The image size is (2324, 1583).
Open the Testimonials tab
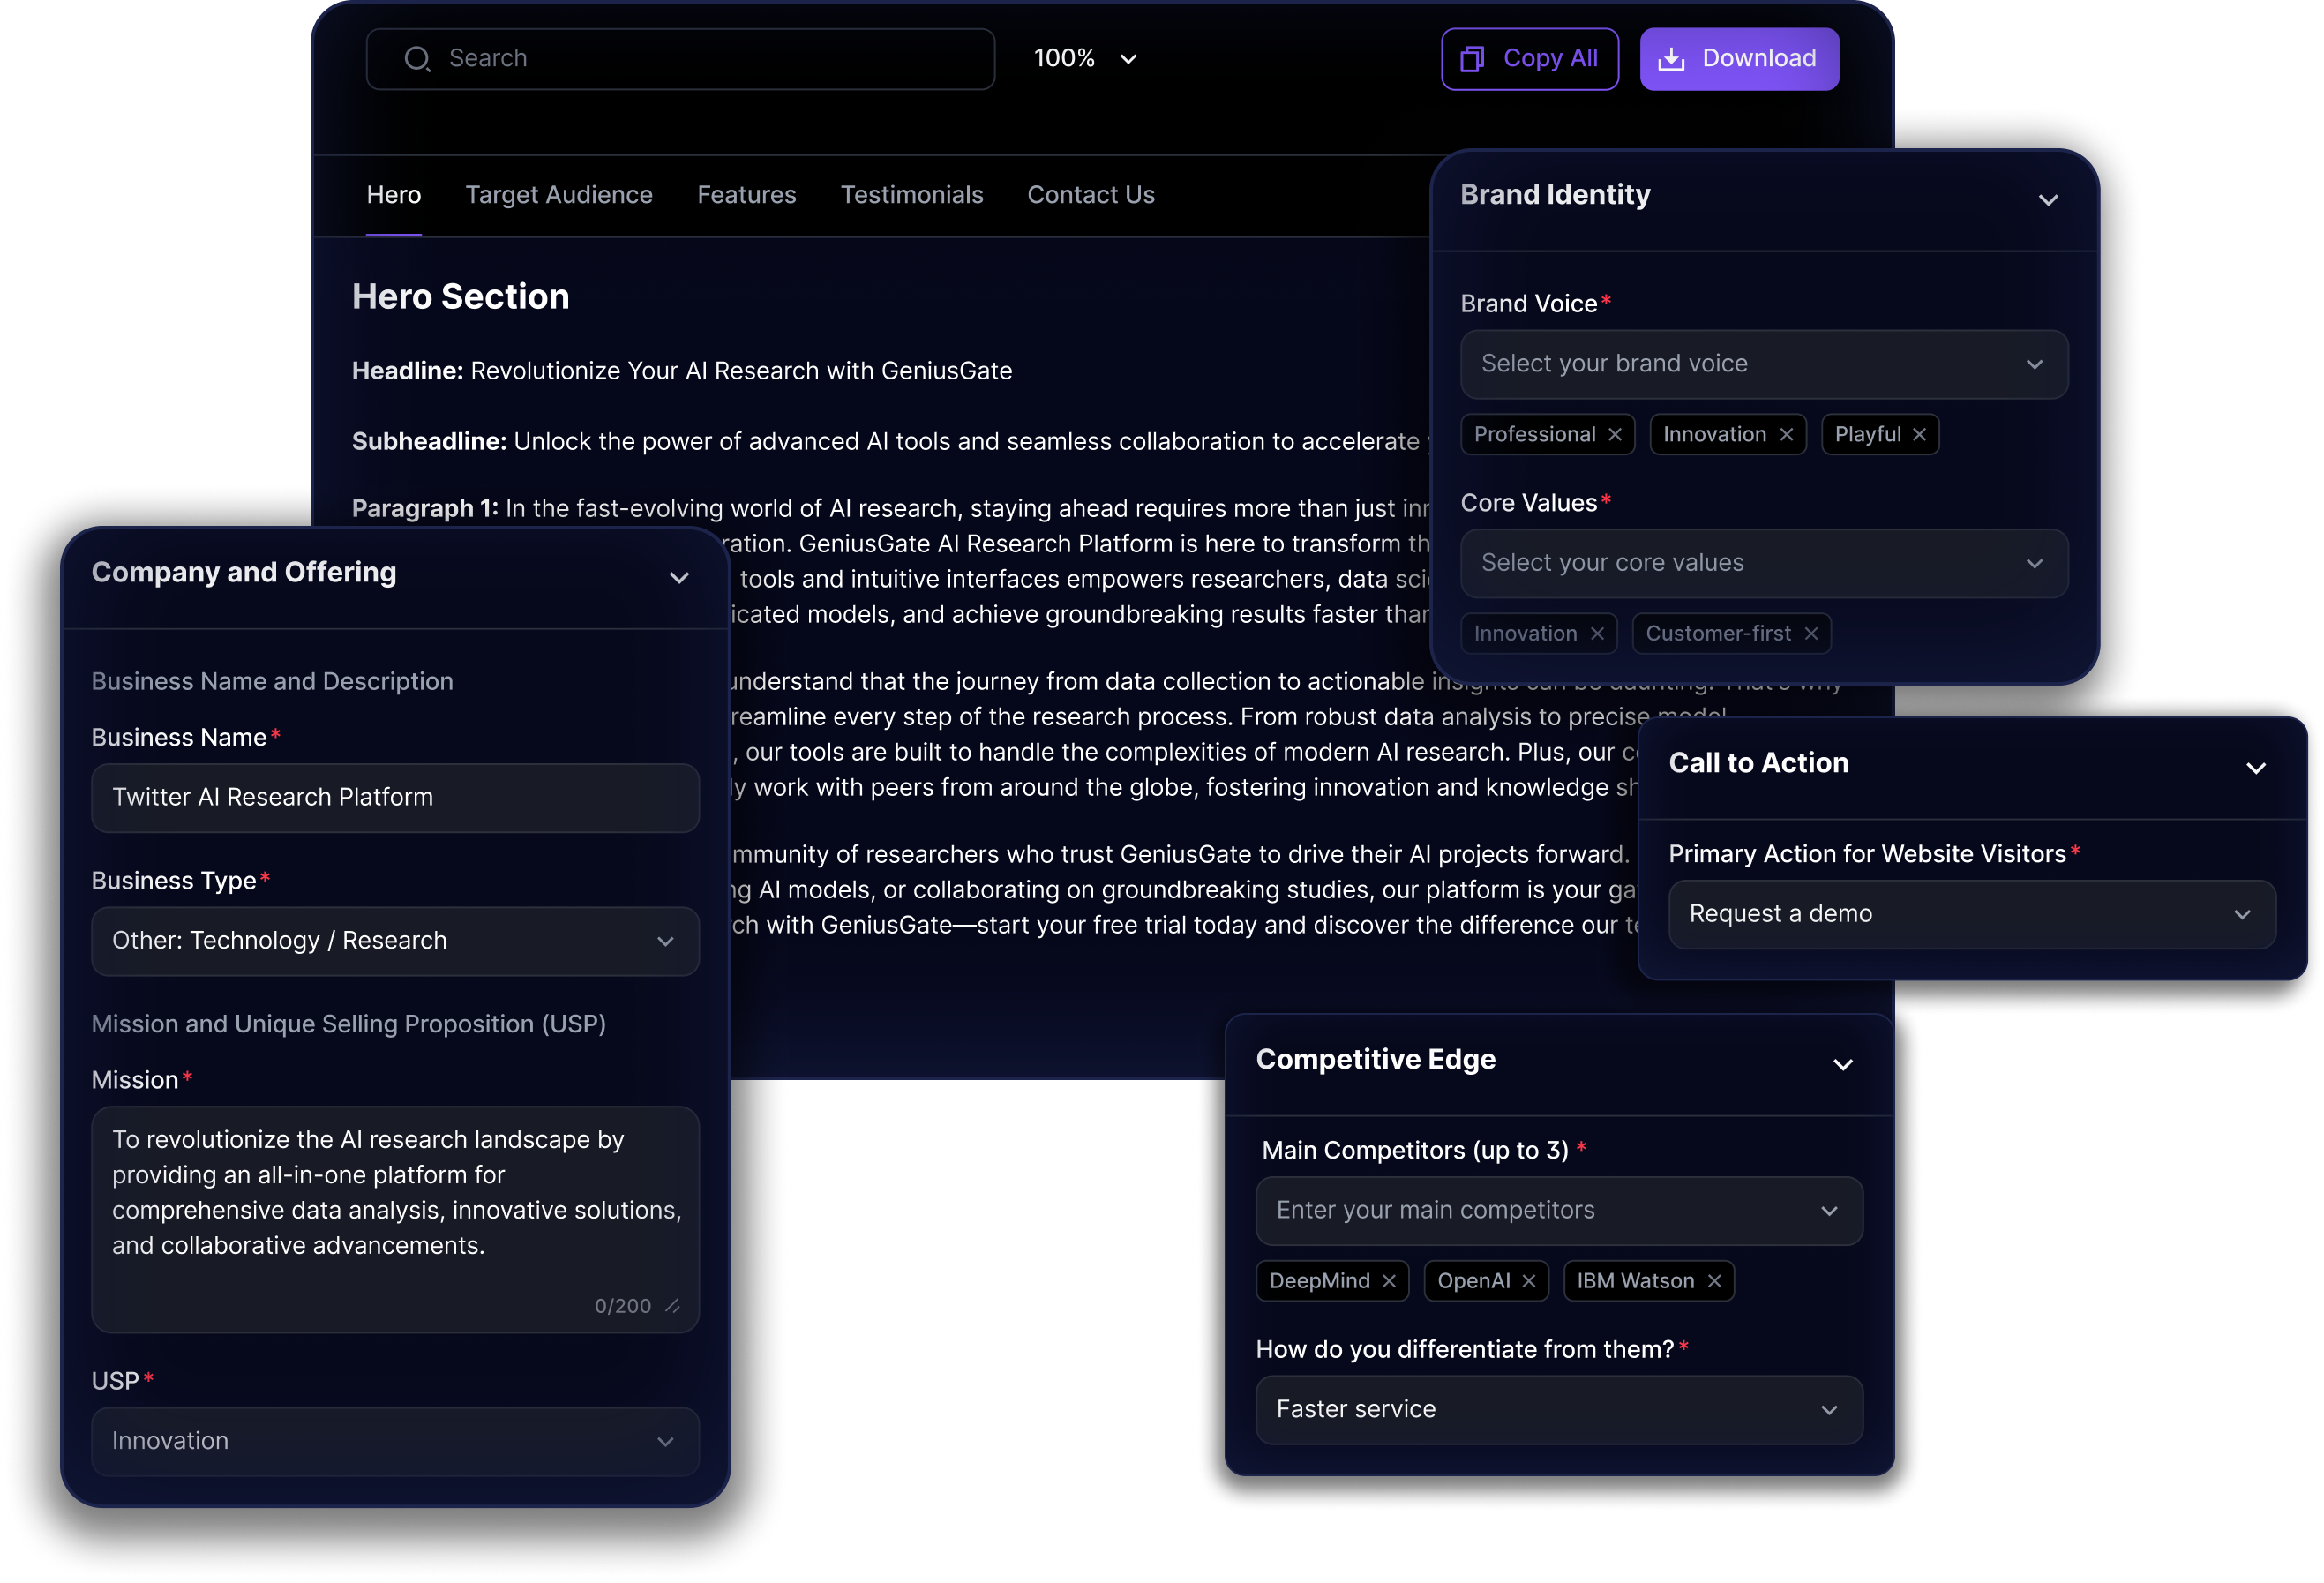(x=911, y=195)
